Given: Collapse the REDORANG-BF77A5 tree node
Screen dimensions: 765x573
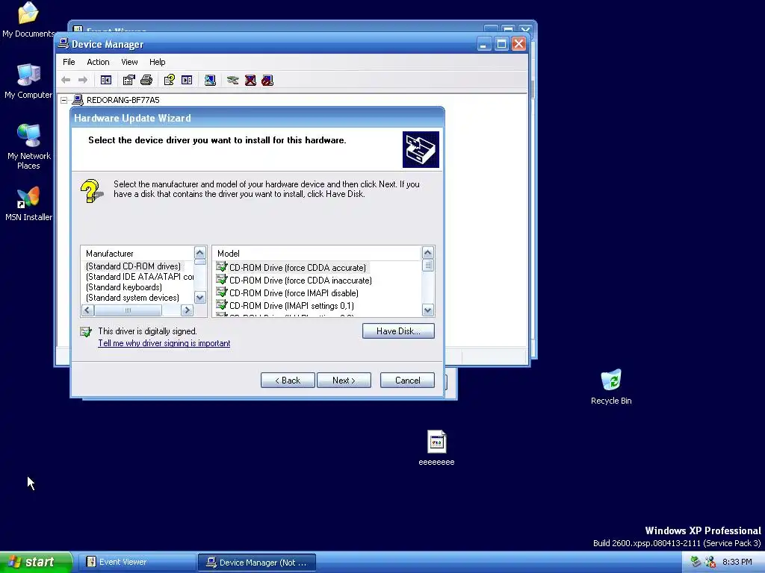Looking at the screenshot, I should pyautogui.click(x=64, y=100).
